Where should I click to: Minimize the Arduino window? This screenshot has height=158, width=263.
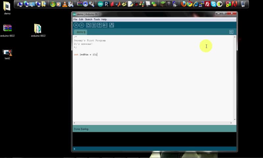point(218,13)
